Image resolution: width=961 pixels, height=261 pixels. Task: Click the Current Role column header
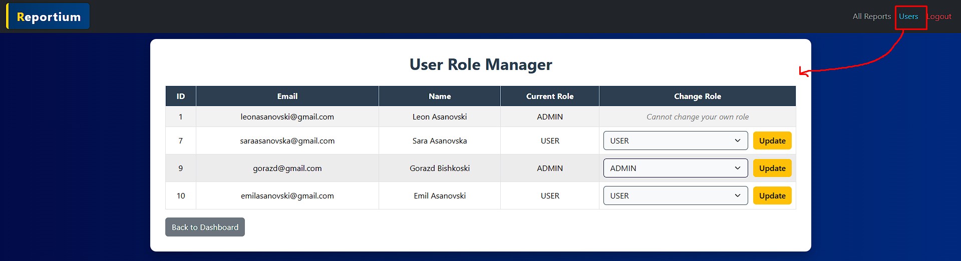click(x=549, y=96)
